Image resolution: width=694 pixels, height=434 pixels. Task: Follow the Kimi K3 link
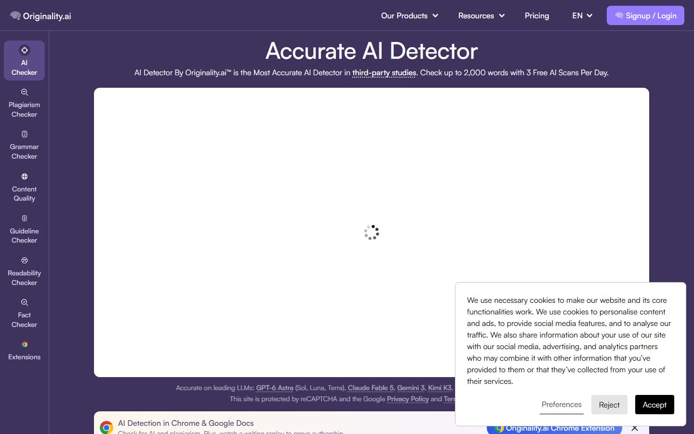pyautogui.click(x=440, y=388)
